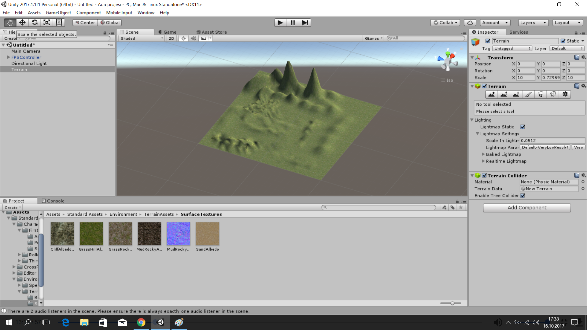Viewport: 587px width, 330px height.
Task: Open the GameObject menu
Action: tap(58, 13)
